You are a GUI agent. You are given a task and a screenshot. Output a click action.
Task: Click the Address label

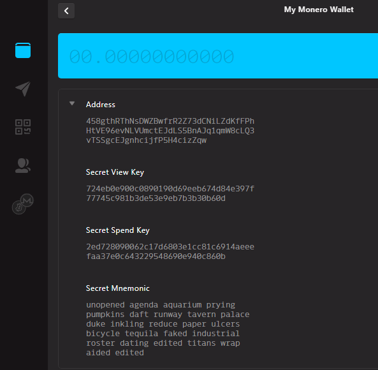pos(101,105)
